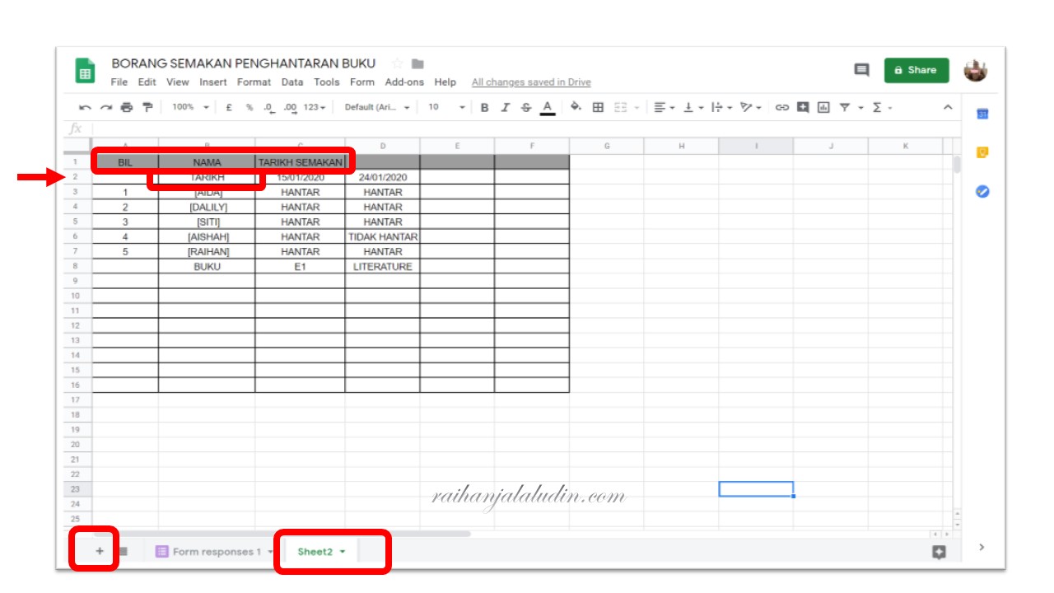This screenshot has width=1054, height=593.
Task: Open the Data menu
Action: (292, 82)
